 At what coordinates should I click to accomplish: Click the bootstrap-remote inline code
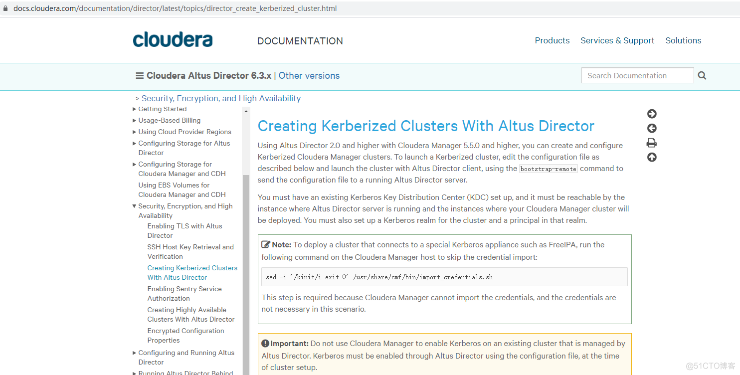[549, 169]
